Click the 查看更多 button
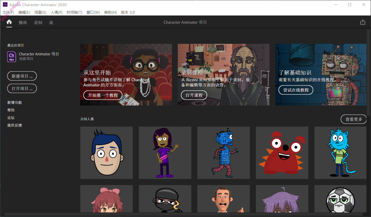 point(354,119)
